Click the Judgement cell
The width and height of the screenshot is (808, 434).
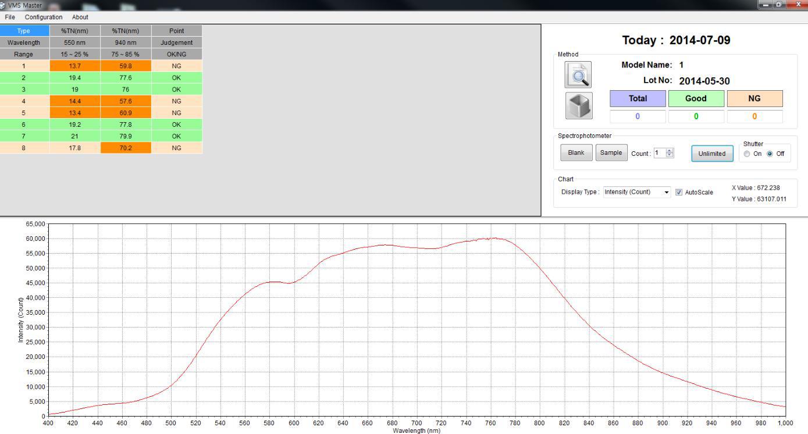[177, 42]
